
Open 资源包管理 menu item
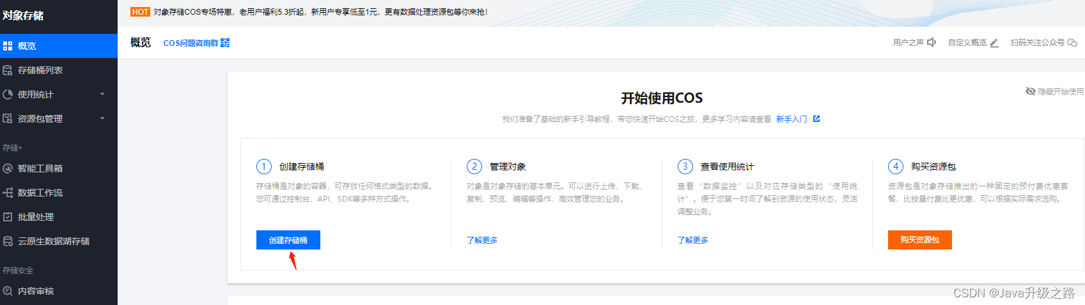(x=59, y=119)
